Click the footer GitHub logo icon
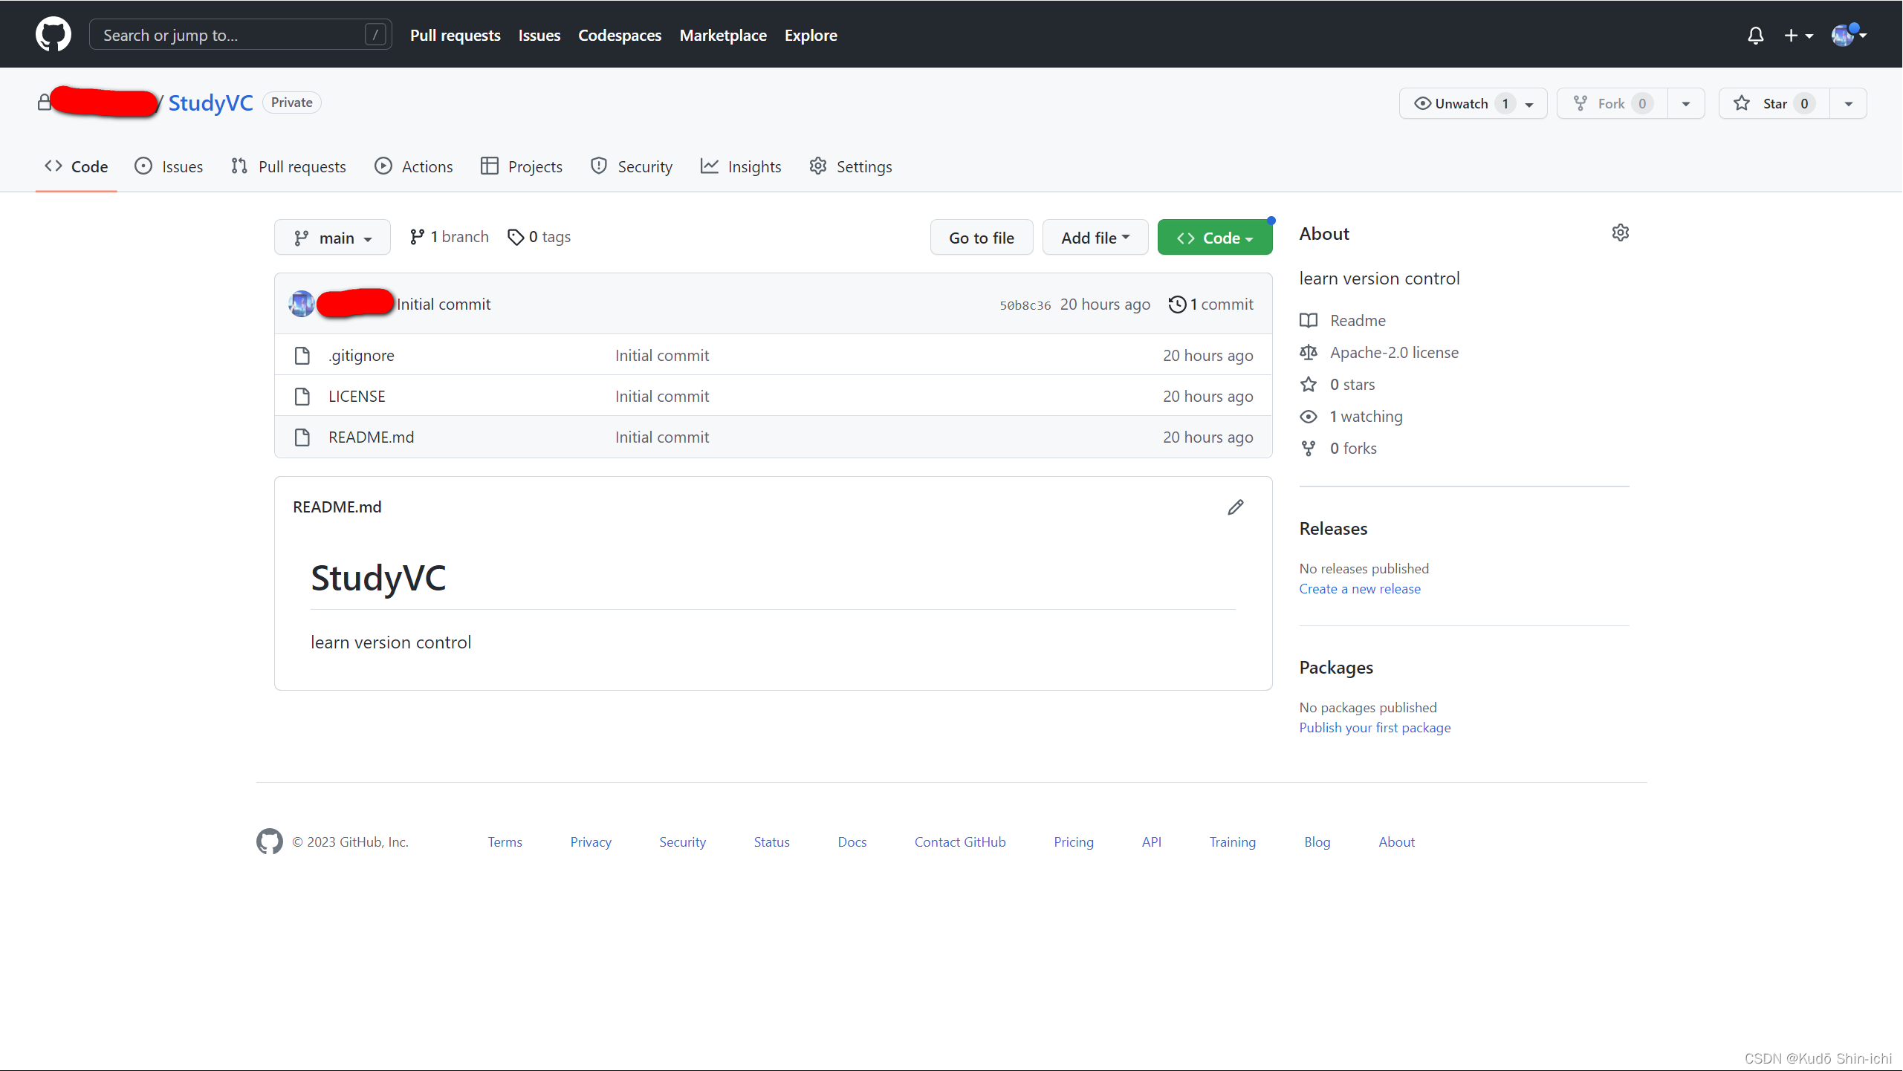 pyautogui.click(x=270, y=841)
